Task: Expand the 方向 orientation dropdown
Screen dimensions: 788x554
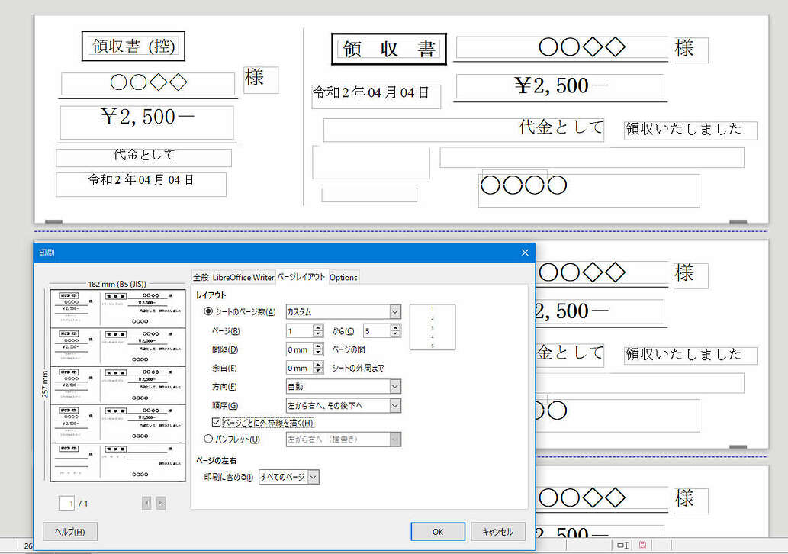Action: point(343,387)
